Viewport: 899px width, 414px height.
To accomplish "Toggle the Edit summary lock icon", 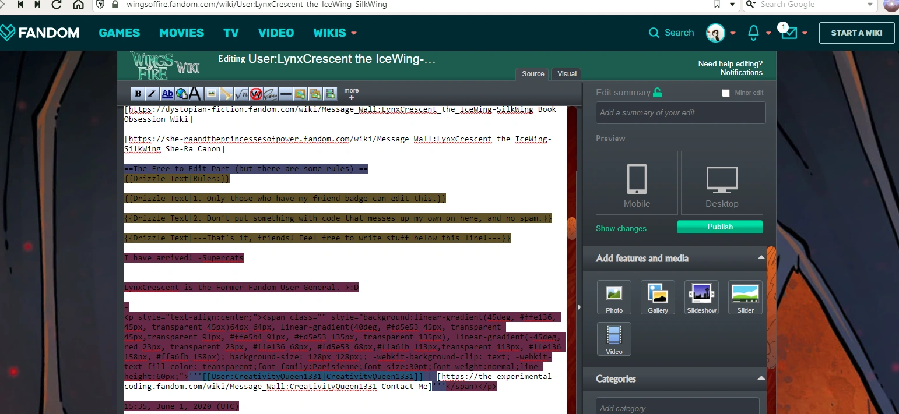I will (658, 93).
